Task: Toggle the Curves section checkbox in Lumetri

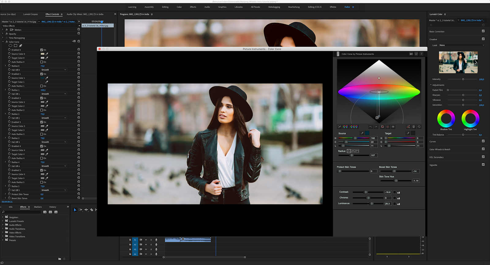Action: (483, 141)
